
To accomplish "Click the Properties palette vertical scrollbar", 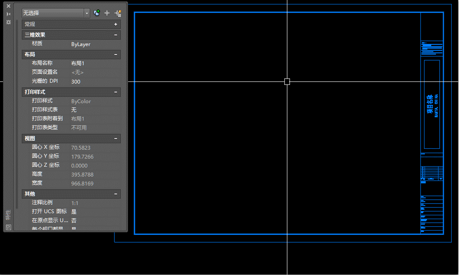I will tap(17, 114).
